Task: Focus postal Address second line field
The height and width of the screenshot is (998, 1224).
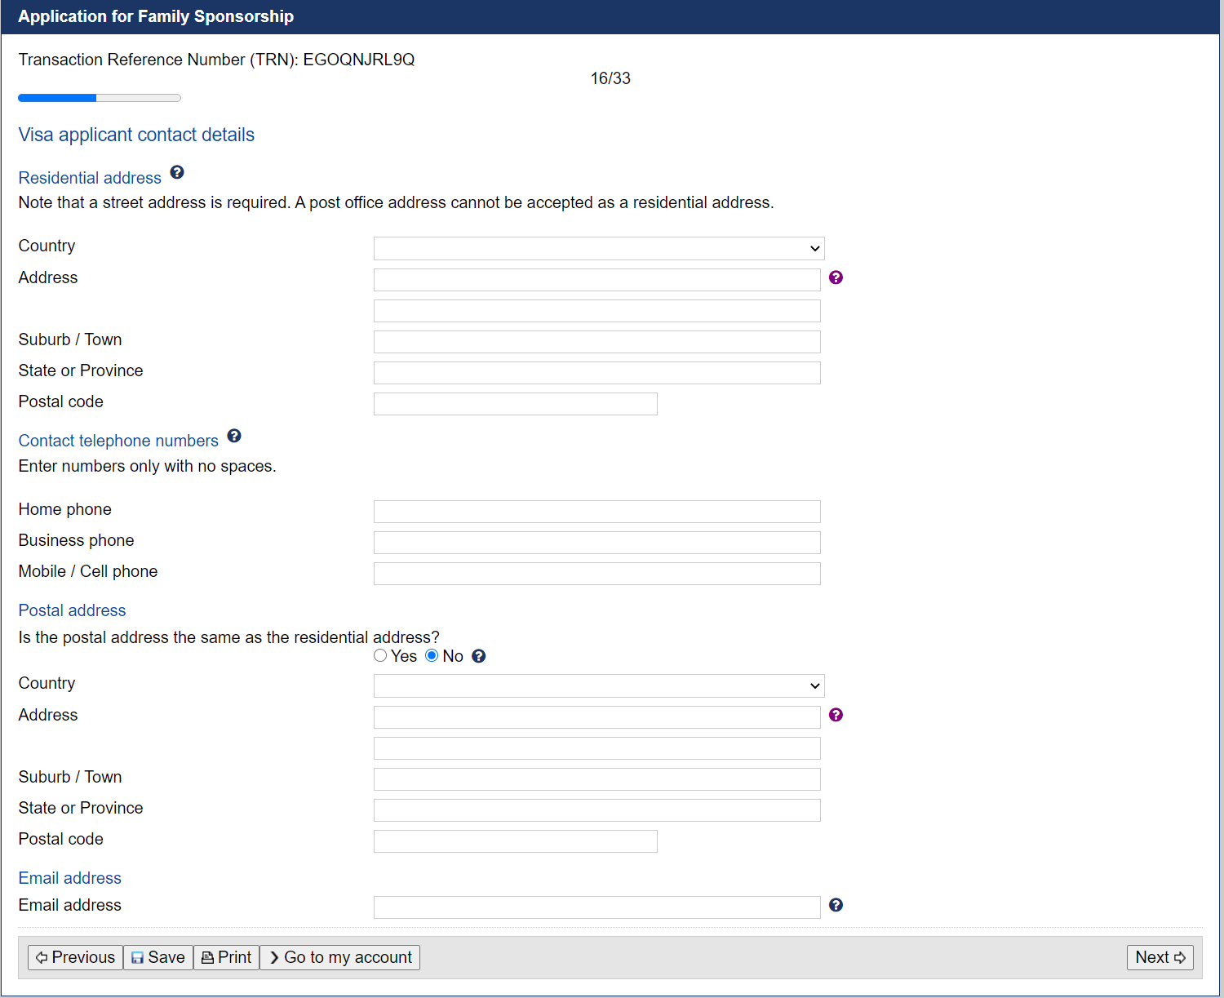Action: [x=597, y=748]
